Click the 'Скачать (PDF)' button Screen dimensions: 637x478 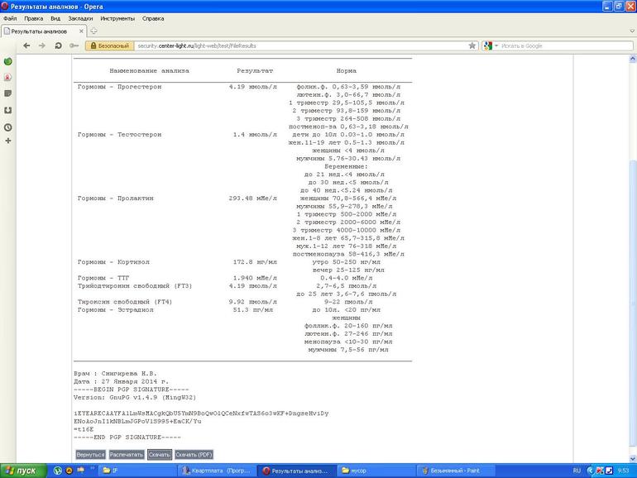(194, 455)
